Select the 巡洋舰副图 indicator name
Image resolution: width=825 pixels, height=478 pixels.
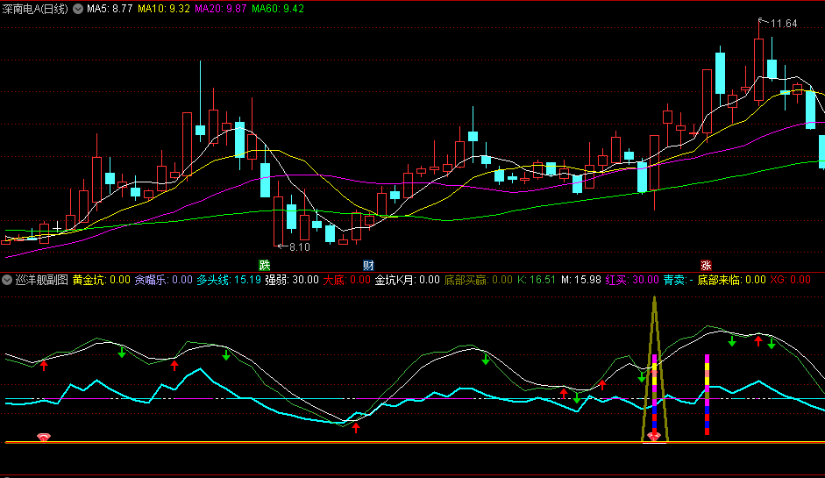pyautogui.click(x=41, y=280)
